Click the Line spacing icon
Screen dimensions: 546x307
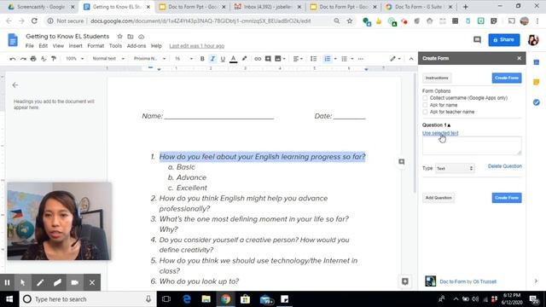point(313,59)
